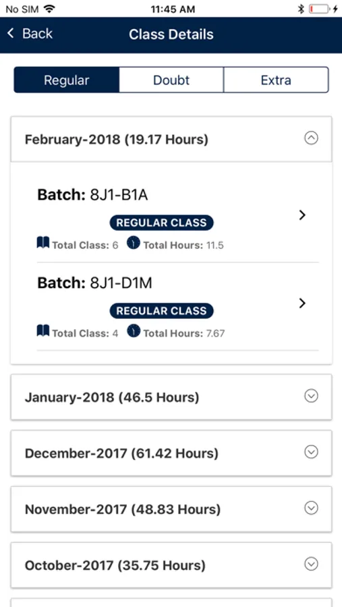Expand October-2017 hours section
Screen dimensions: 342x607
coord(171,565)
